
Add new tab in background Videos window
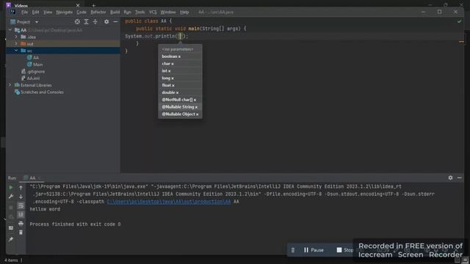pyautogui.click(x=93, y=5)
